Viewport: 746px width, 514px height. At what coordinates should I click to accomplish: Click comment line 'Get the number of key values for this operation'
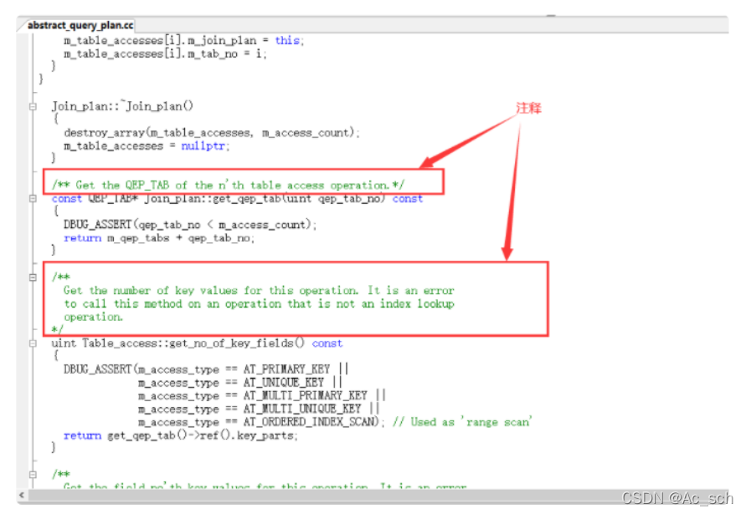click(259, 290)
